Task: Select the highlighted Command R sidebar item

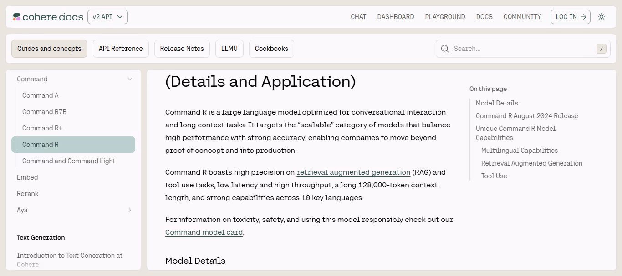Action: [73, 145]
